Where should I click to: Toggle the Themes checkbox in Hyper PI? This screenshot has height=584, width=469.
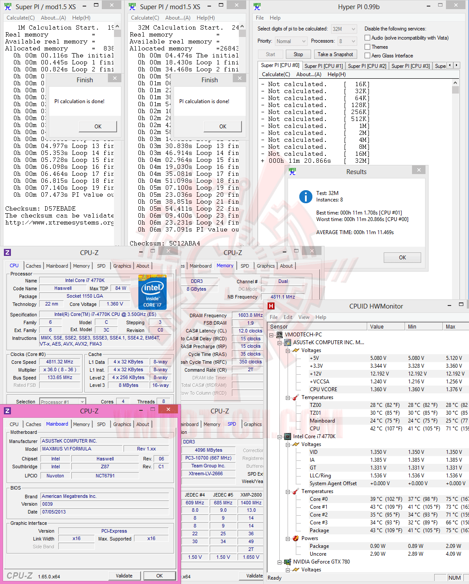click(368, 47)
